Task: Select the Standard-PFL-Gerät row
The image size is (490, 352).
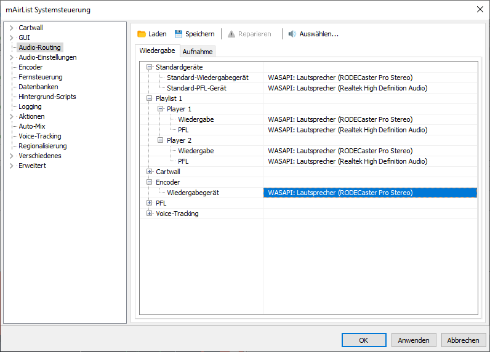Action: 309,88
